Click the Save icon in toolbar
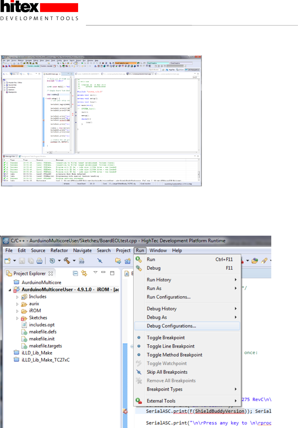Screen dimensions: 298x428 22,261
